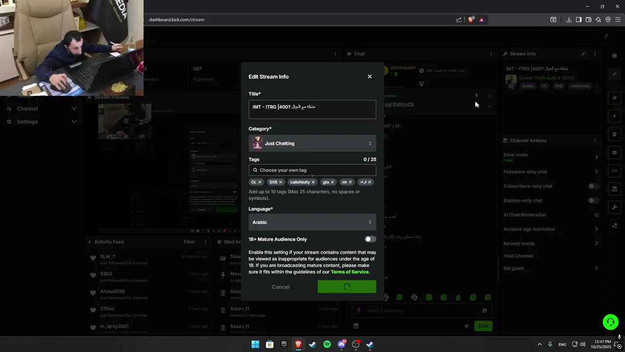Viewport: 625px width, 352px height.
Task: Open Discord from the taskbar
Action: click(x=342, y=344)
